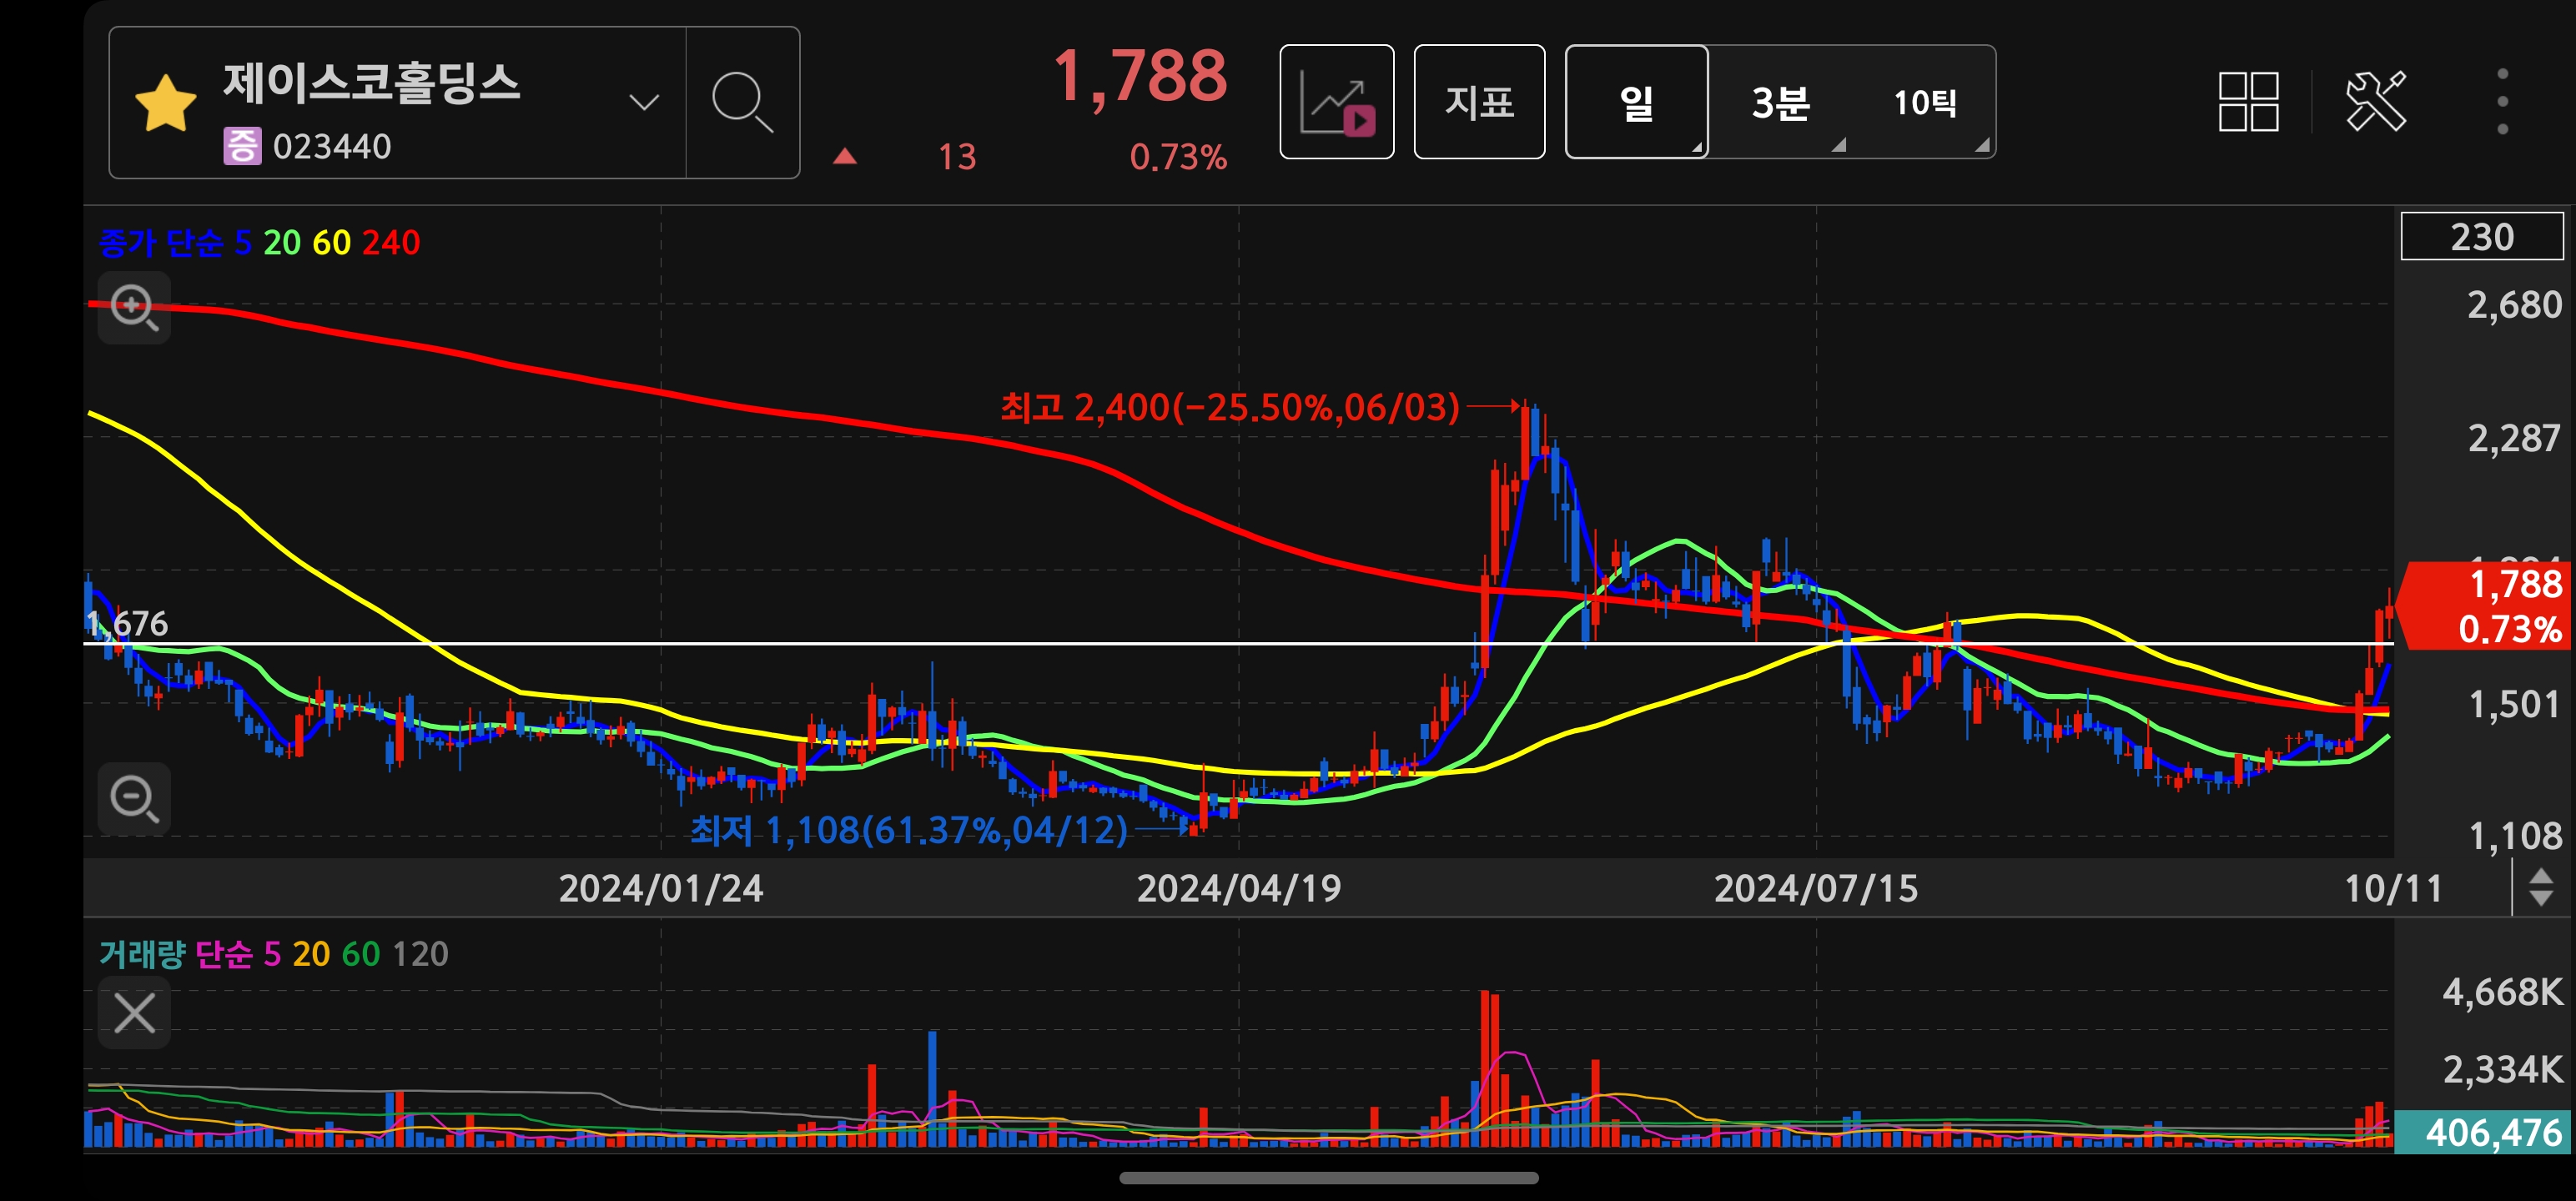Open the three-dot more options menu
Image resolution: width=2576 pixels, height=1201 pixels.
tap(2501, 102)
